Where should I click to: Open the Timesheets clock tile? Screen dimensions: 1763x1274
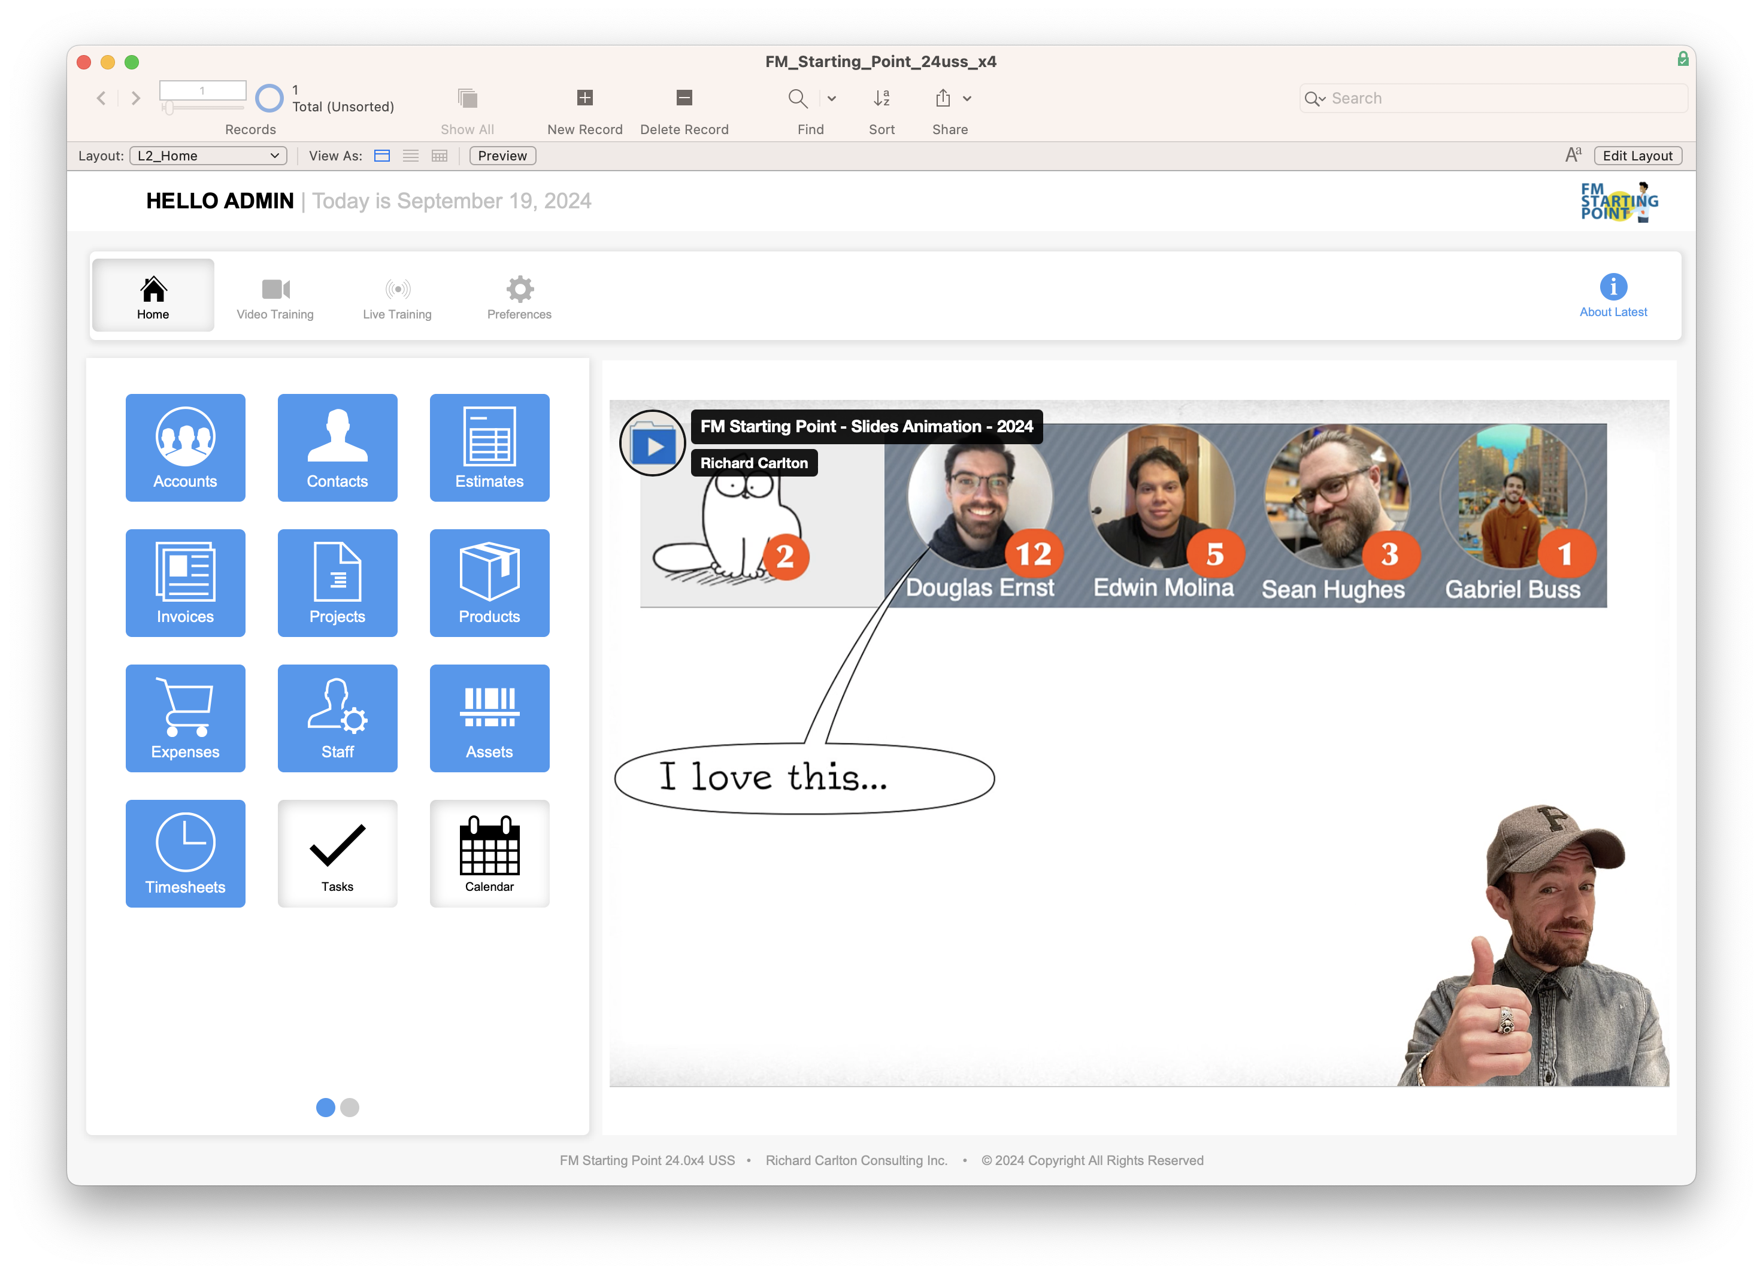[185, 854]
